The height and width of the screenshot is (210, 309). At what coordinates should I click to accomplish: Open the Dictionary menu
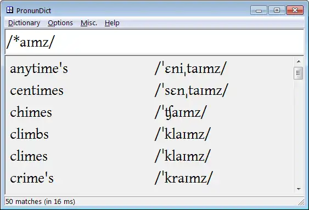24,23
